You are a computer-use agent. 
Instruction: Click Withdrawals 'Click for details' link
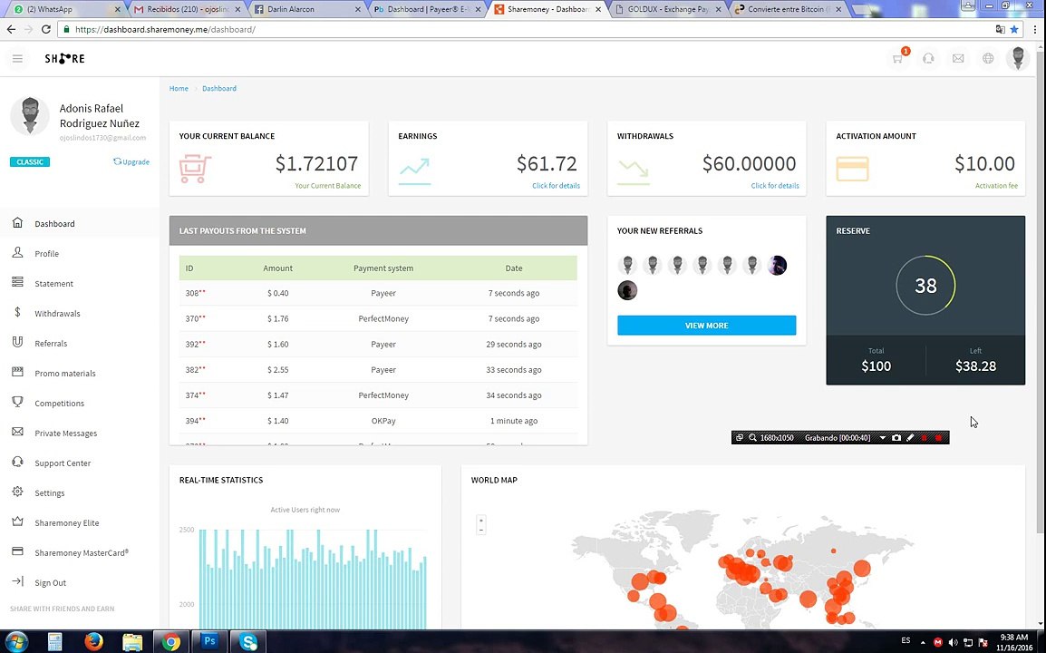tap(774, 186)
